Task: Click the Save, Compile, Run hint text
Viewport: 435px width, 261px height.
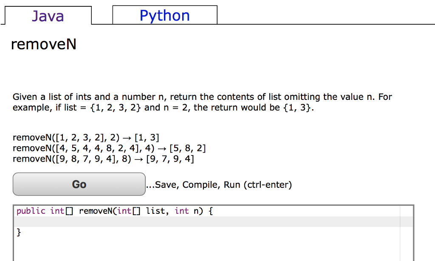Action: 219,184
